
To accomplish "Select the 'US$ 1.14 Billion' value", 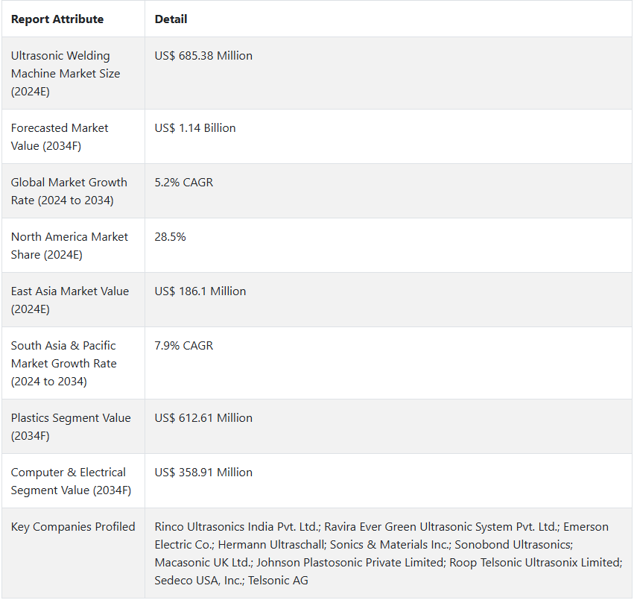I will click(x=195, y=128).
